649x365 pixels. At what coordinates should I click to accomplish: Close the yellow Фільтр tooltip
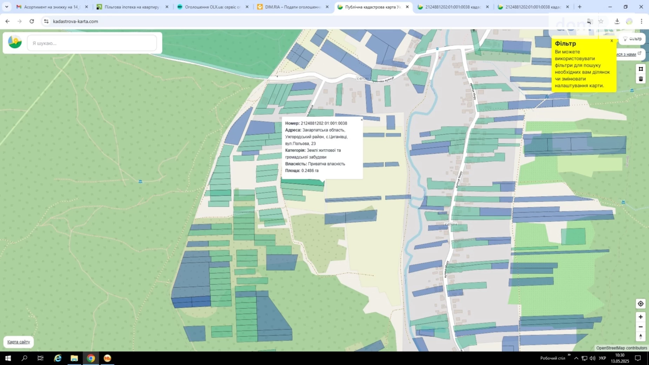pos(612,41)
